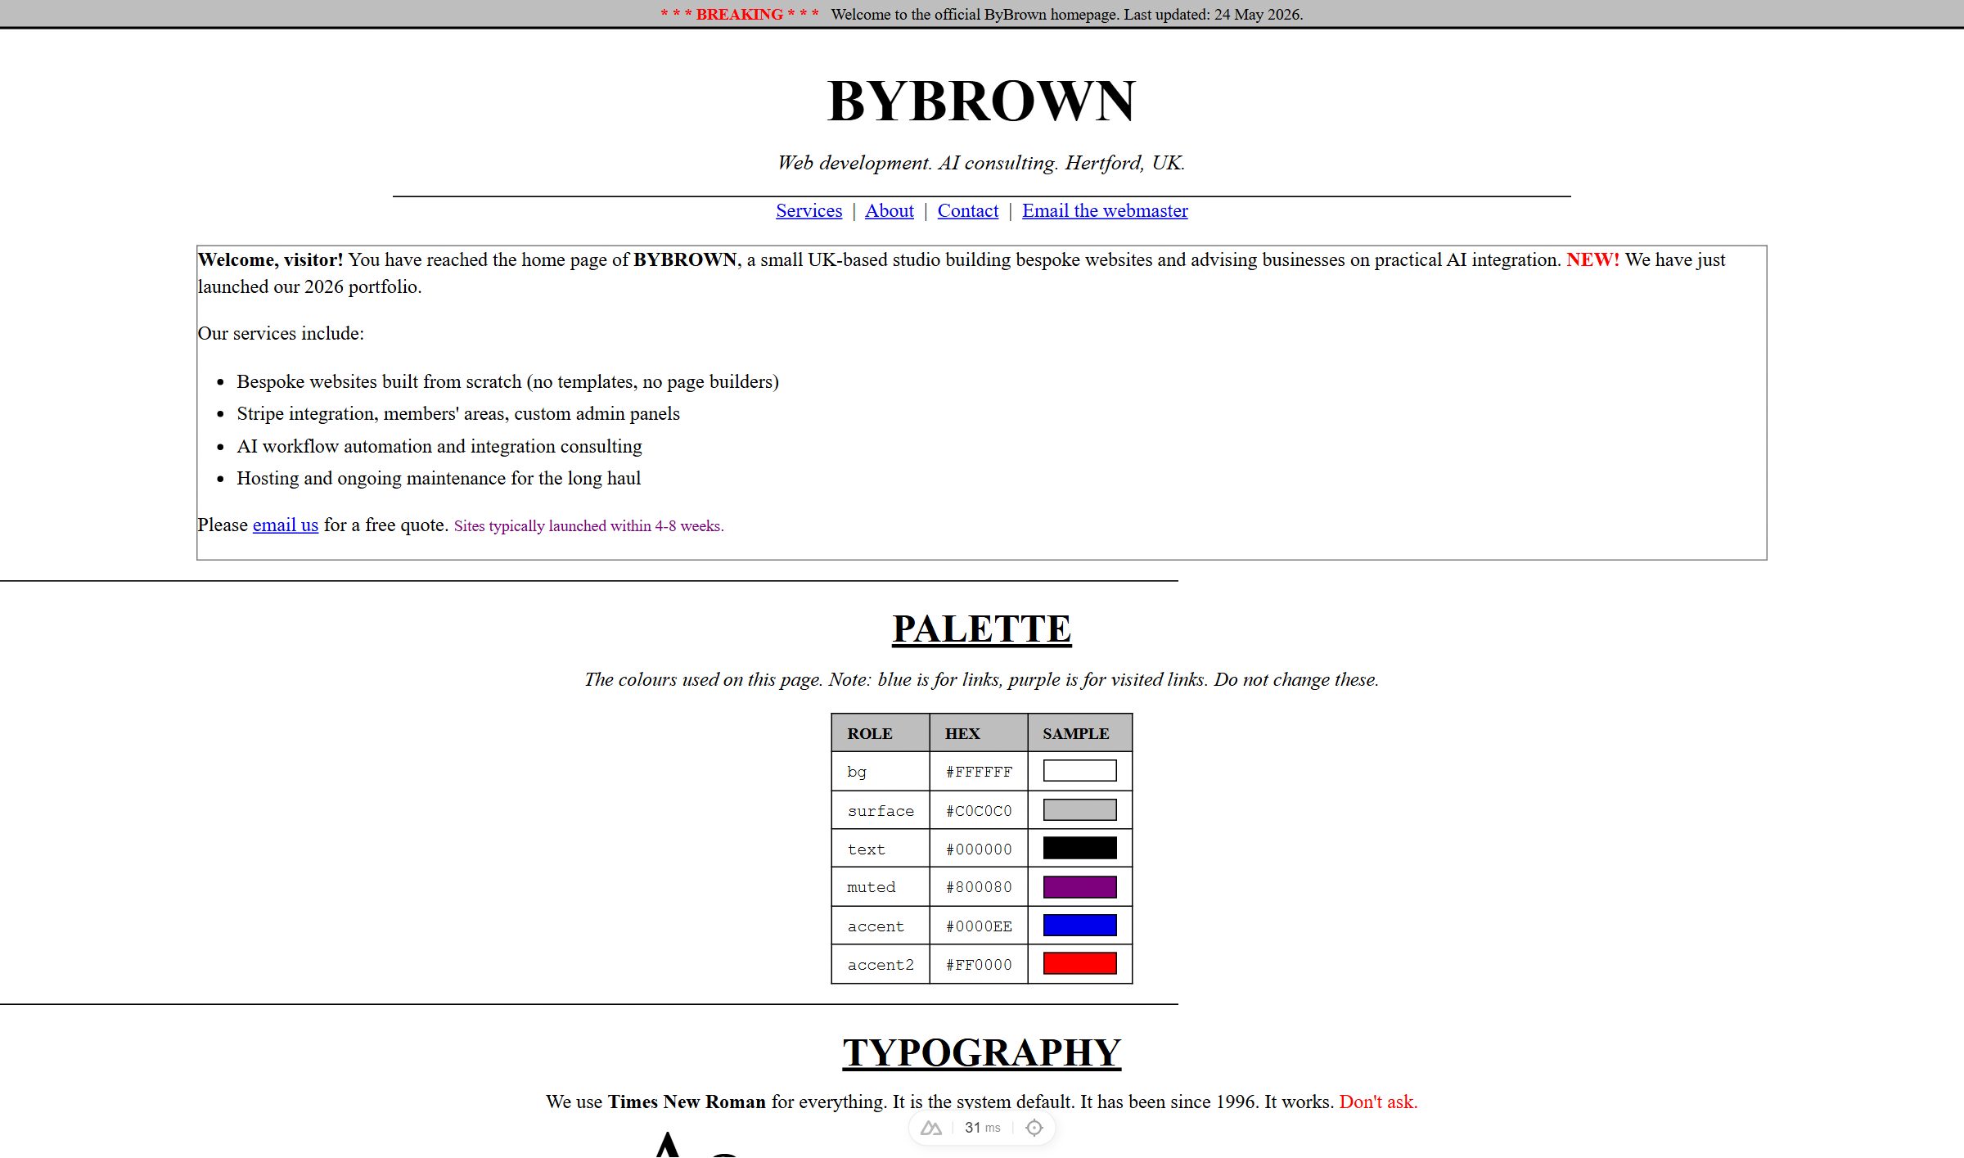Click the red 'NEW!' label
The height and width of the screenshot is (1158, 1964).
1592,259
